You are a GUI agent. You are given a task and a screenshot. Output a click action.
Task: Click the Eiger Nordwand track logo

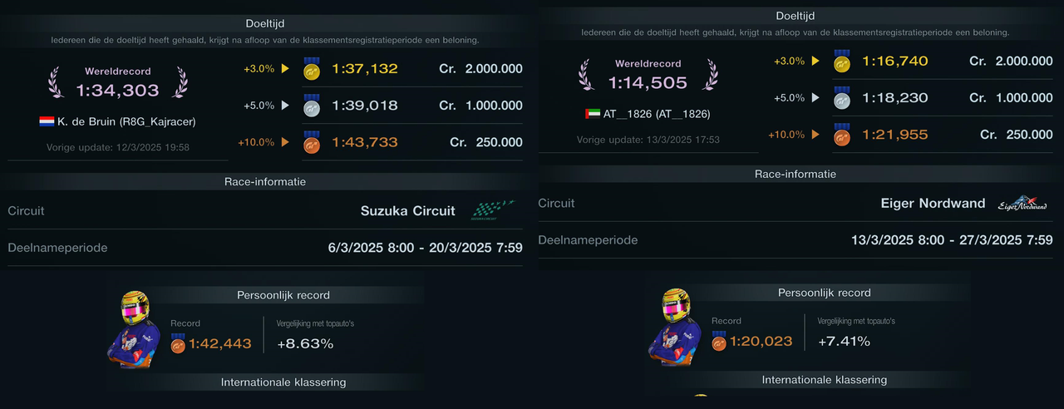pyautogui.click(x=1022, y=204)
